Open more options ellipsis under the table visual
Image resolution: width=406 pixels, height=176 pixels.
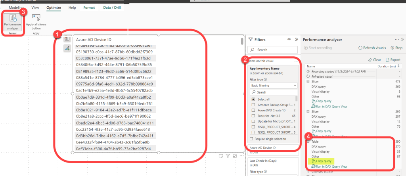point(241,156)
